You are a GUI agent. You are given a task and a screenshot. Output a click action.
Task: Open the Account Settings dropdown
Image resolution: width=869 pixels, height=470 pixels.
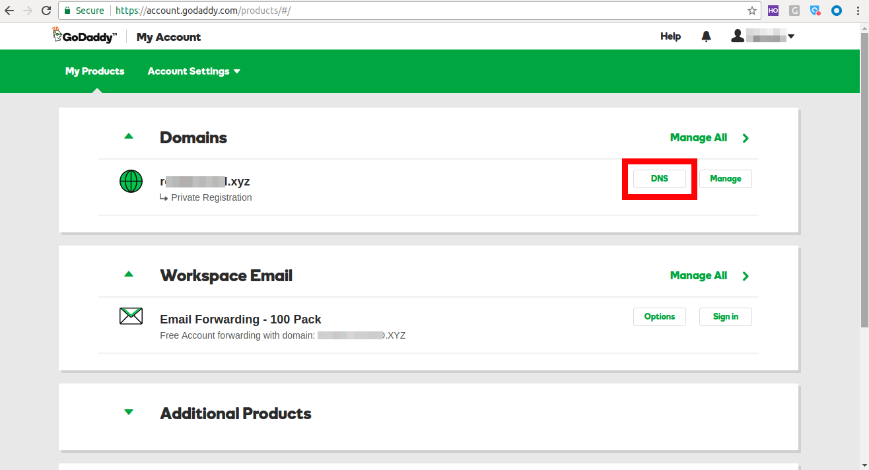193,71
